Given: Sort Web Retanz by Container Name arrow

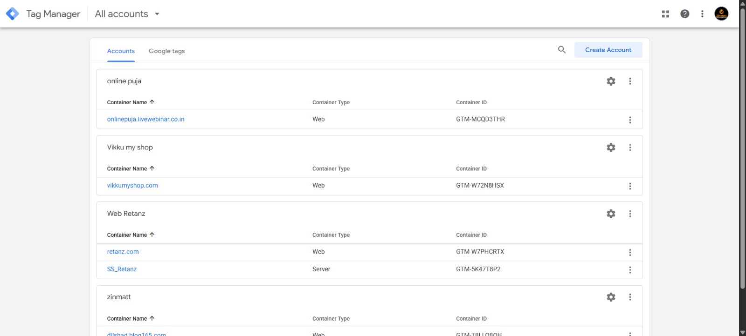Looking at the screenshot, I should coord(152,235).
